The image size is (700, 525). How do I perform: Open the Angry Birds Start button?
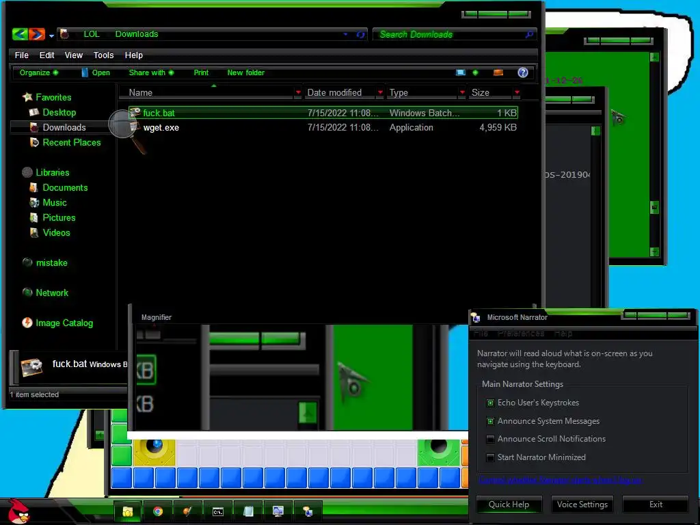pyautogui.click(x=18, y=511)
